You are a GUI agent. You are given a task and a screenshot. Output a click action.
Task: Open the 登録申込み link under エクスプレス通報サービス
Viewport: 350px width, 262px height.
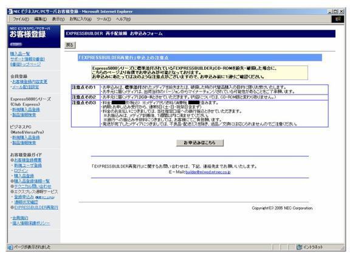pyautogui.click(x=24, y=197)
